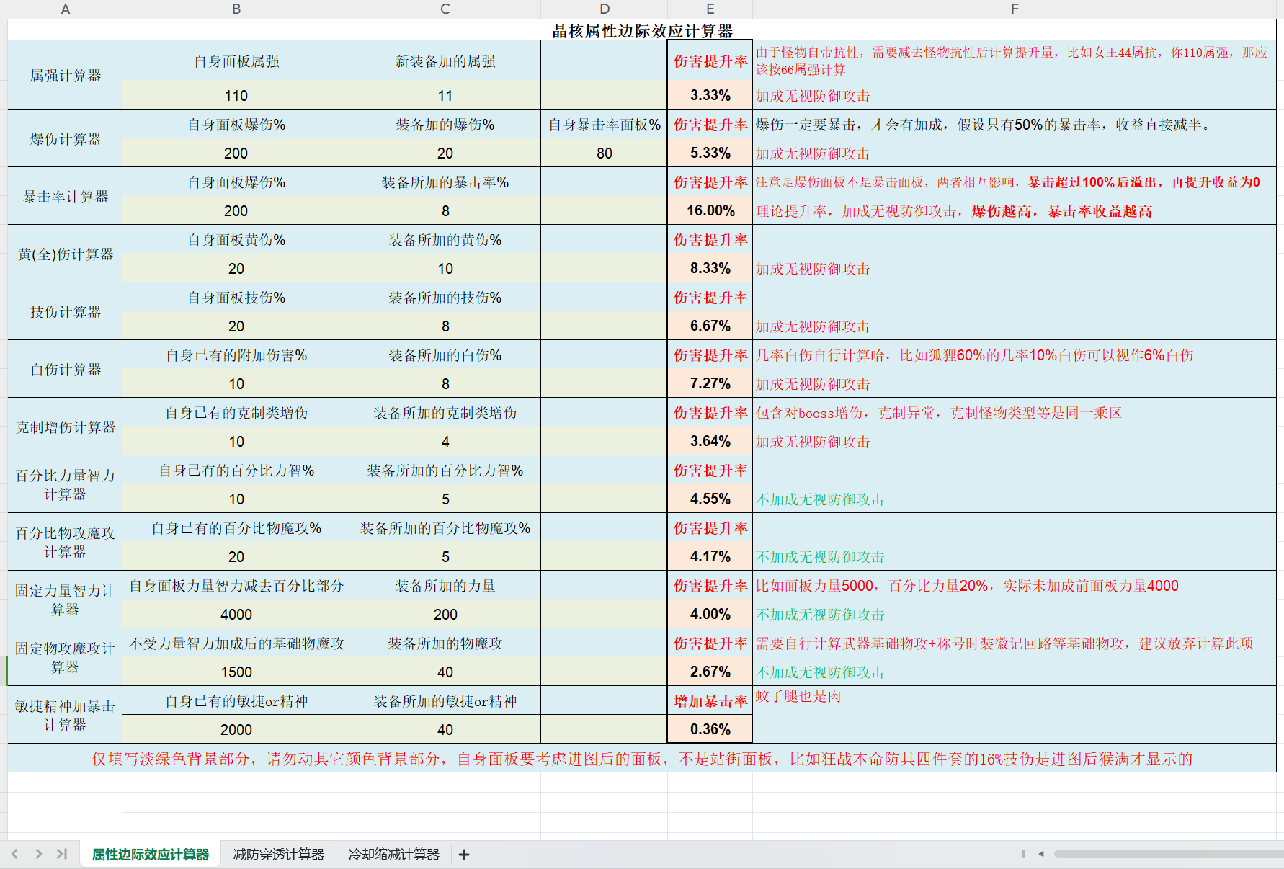The height and width of the screenshot is (869, 1284).
Task: Select column A header
Action: (65, 9)
